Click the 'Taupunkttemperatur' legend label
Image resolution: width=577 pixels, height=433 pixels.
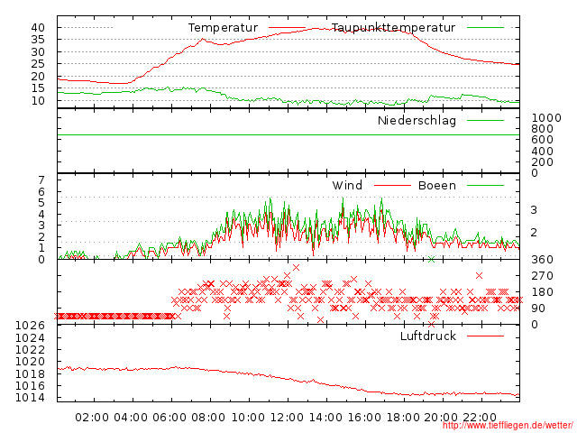[393, 28]
